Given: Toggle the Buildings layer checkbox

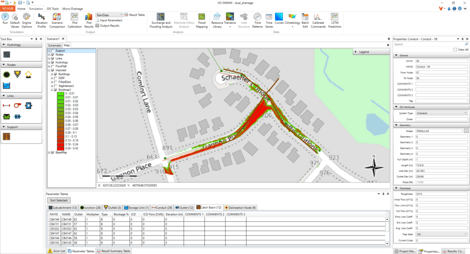Looking at the screenshot, I should 56,74.
